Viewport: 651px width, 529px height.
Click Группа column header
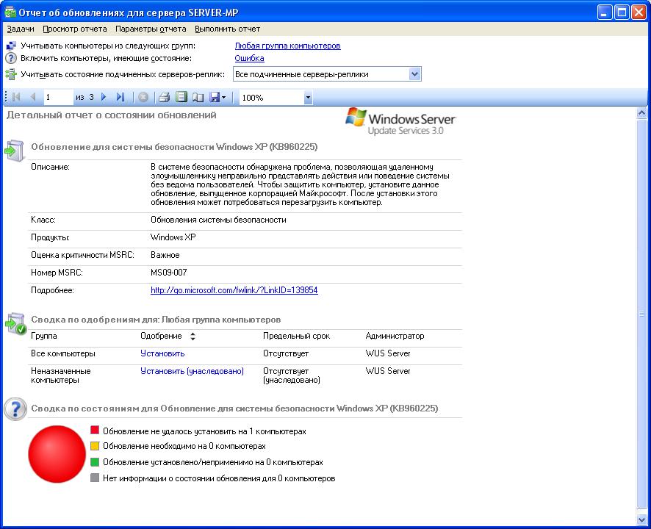[x=43, y=336]
